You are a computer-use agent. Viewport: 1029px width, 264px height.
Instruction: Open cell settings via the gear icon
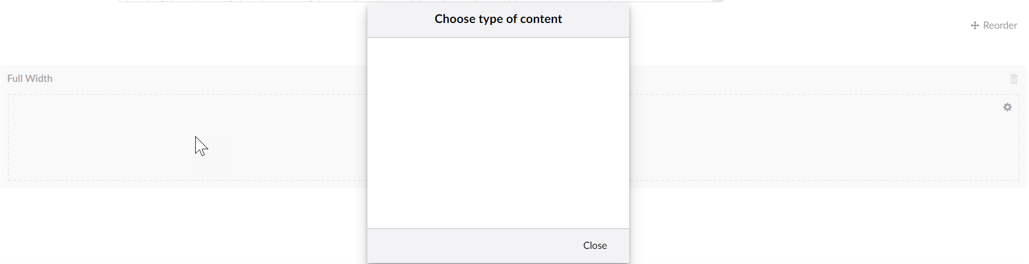coord(1008,107)
